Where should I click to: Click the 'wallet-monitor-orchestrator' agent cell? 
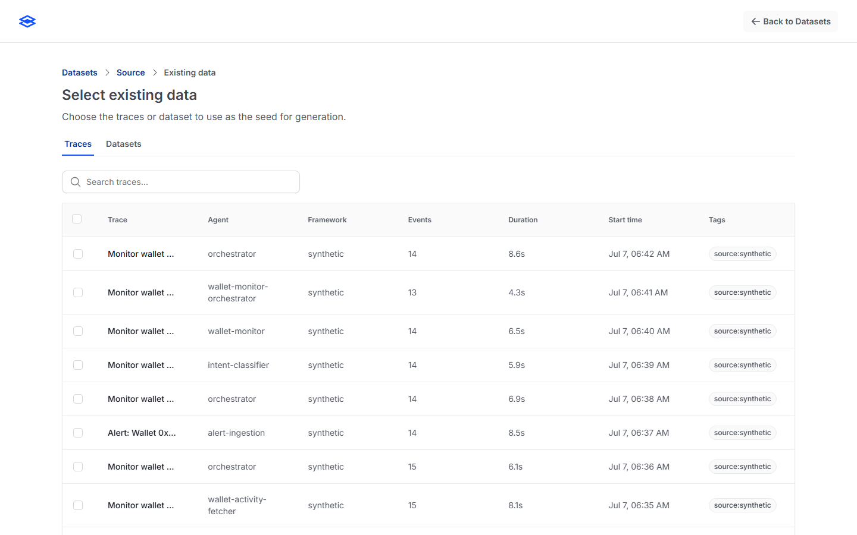238,292
